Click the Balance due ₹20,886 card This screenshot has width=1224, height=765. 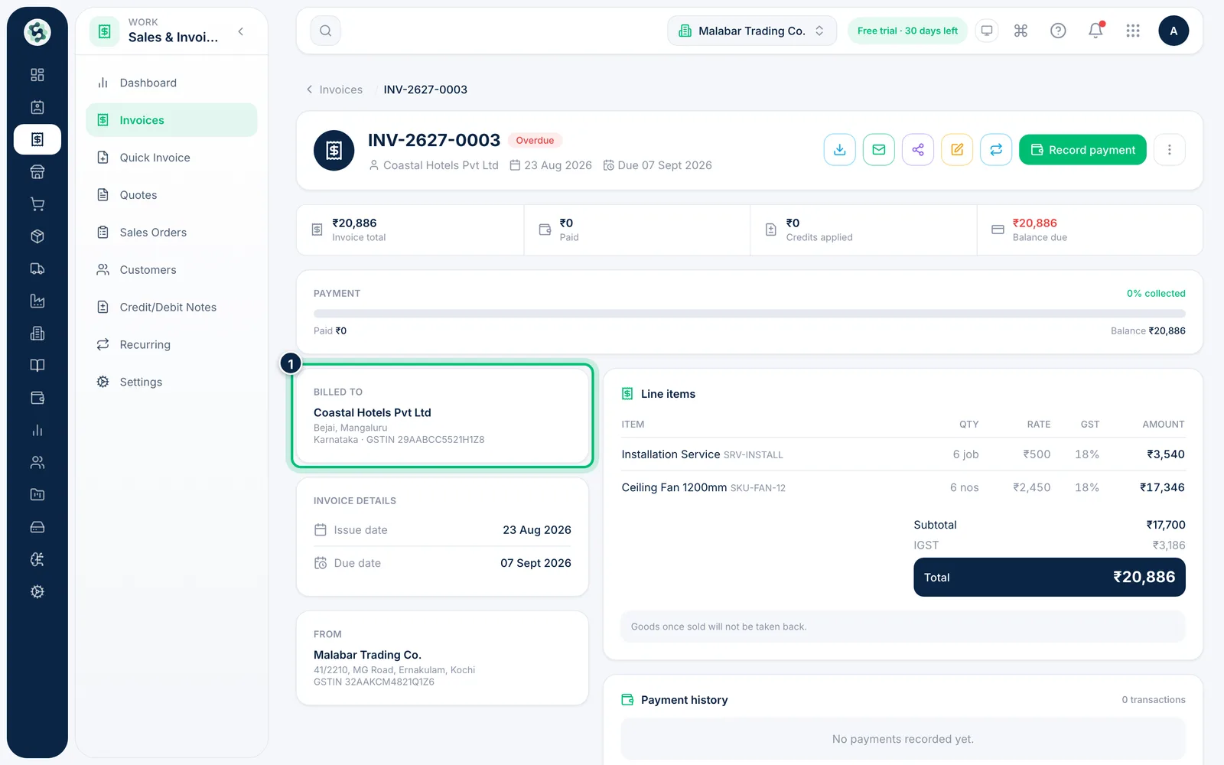coord(1089,229)
